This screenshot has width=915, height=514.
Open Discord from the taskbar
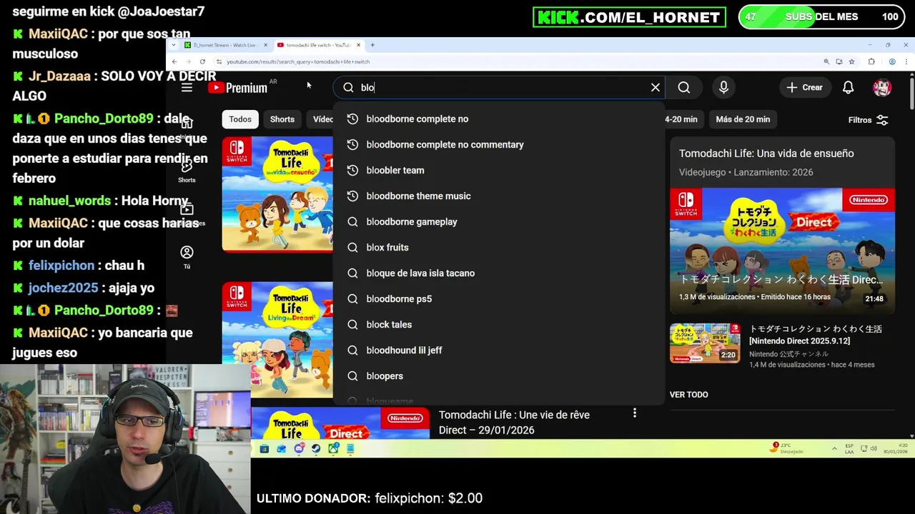coord(300,448)
